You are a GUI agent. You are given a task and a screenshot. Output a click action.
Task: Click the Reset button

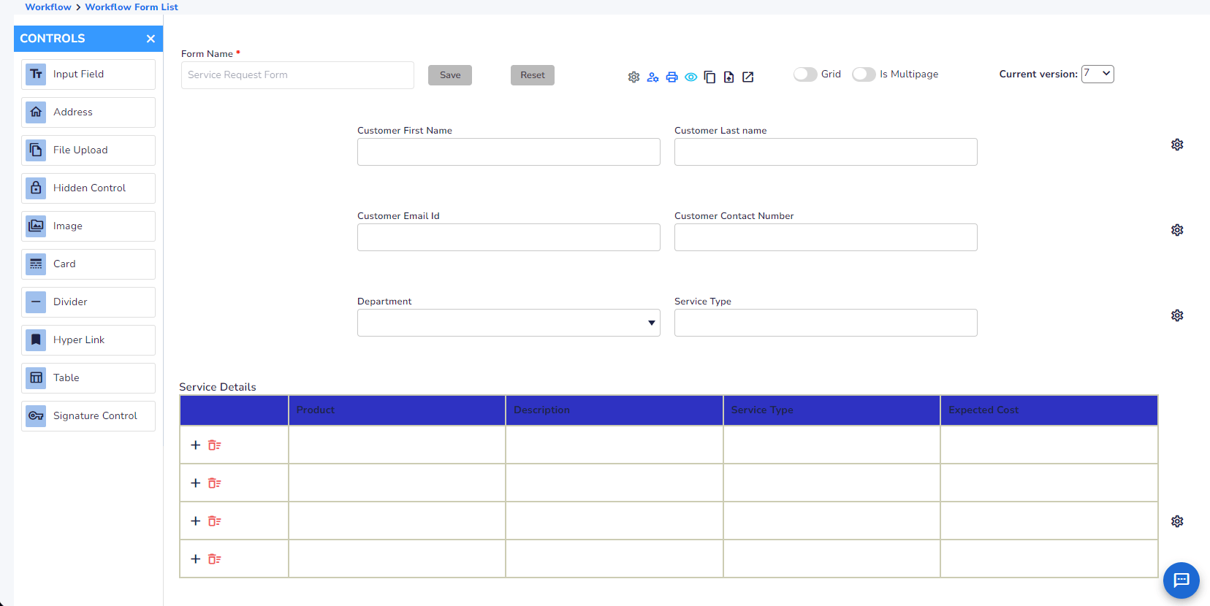533,75
